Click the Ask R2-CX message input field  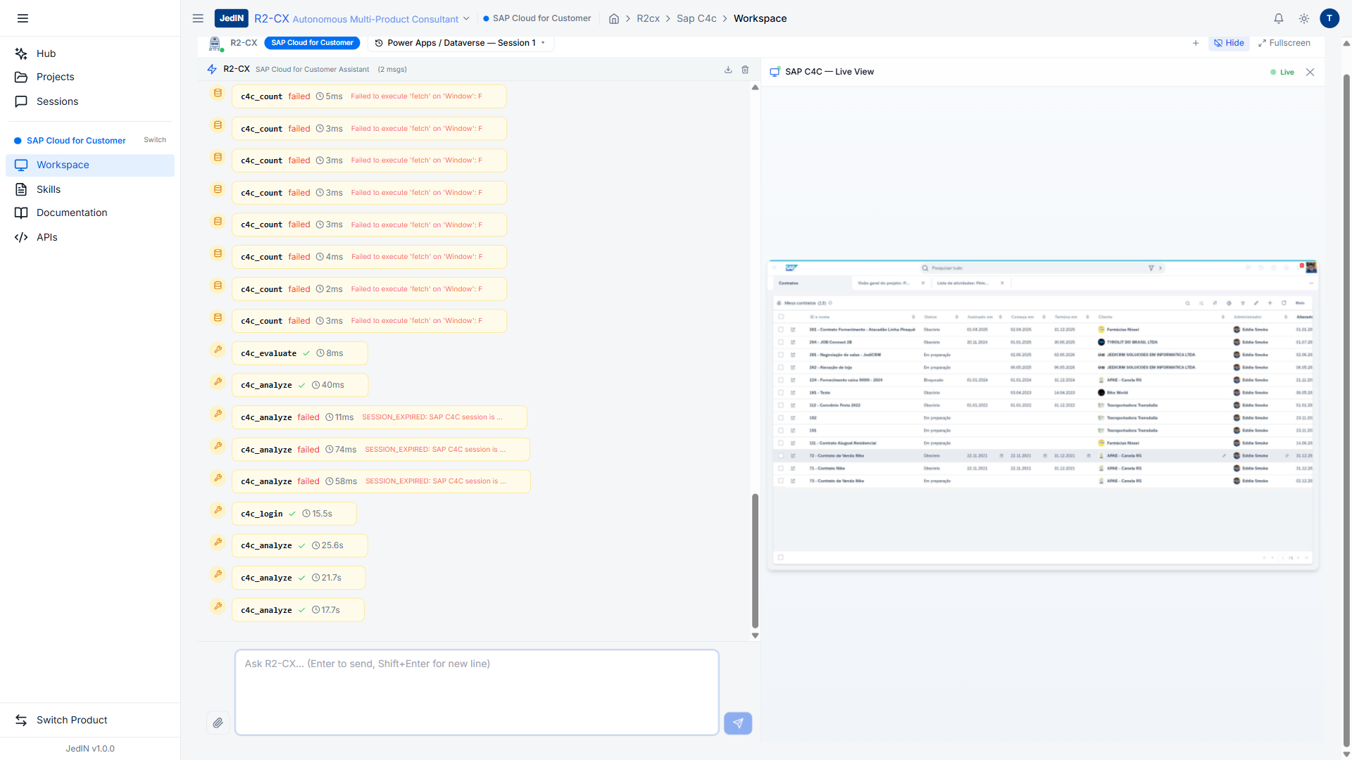click(476, 692)
